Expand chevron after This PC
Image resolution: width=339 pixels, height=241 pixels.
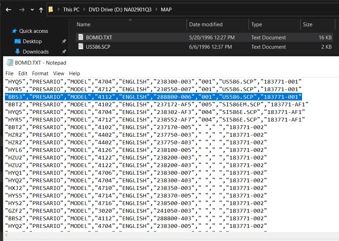84,10
